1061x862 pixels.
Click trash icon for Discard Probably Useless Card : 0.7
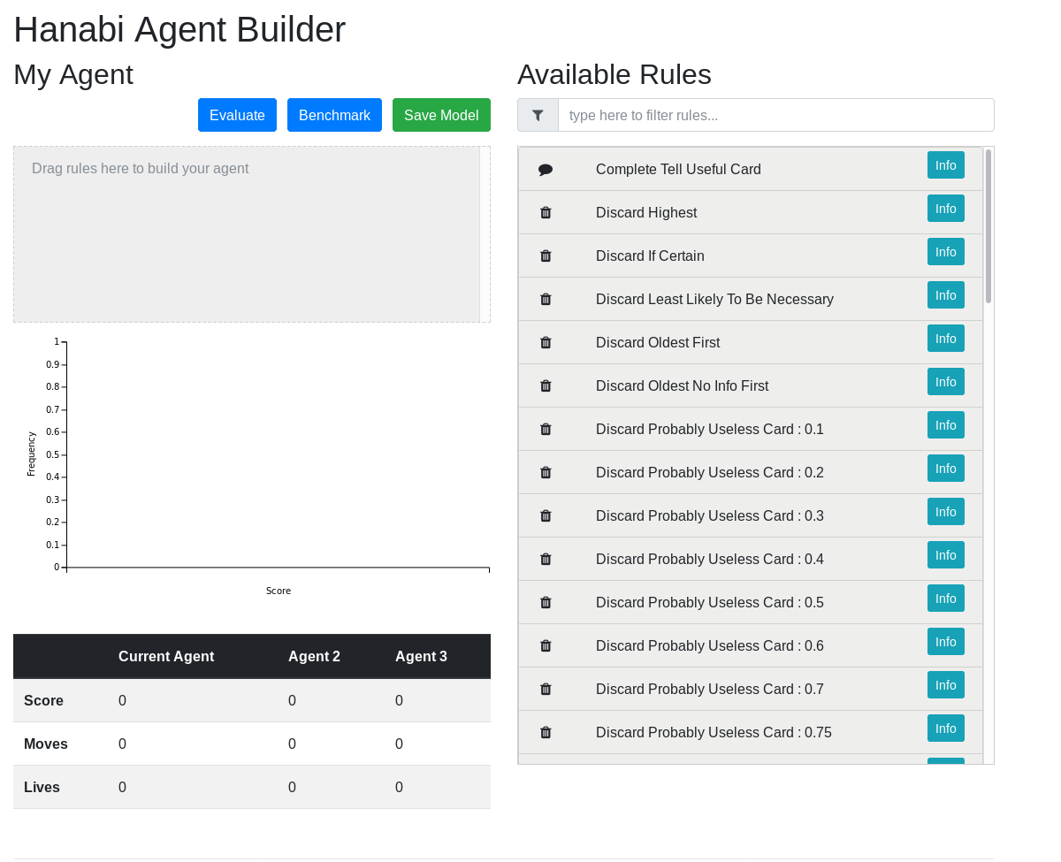pyautogui.click(x=546, y=689)
